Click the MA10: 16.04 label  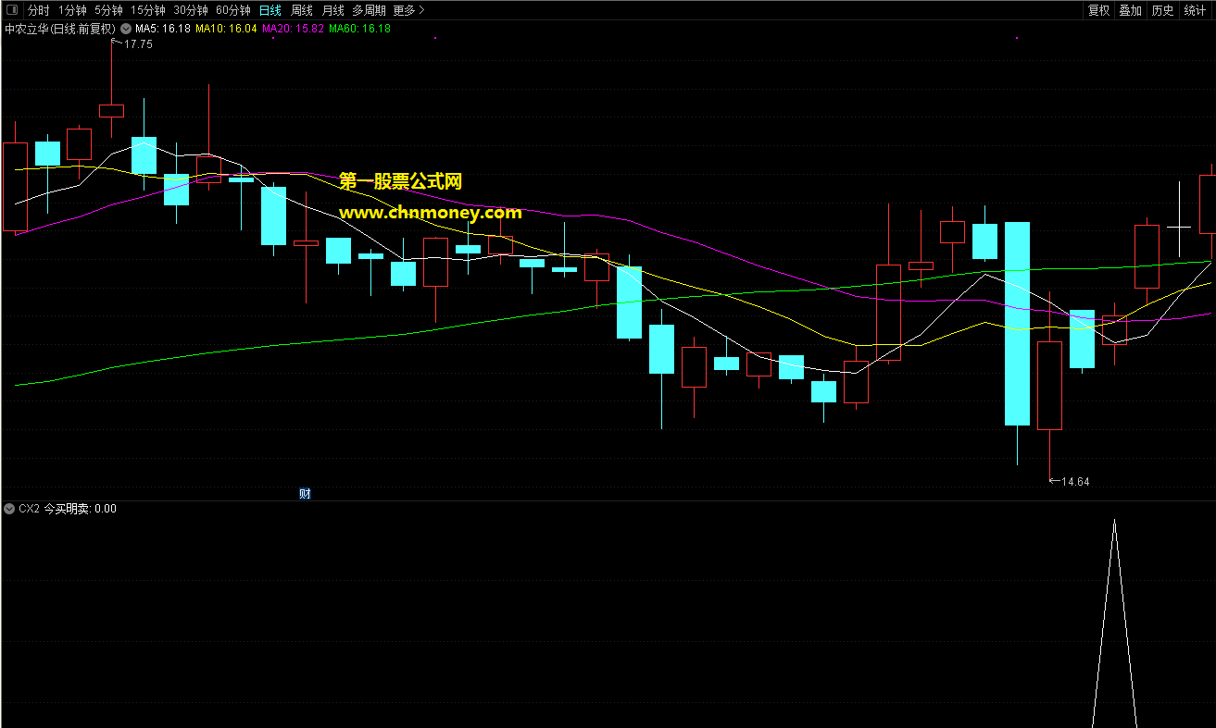pyautogui.click(x=226, y=29)
